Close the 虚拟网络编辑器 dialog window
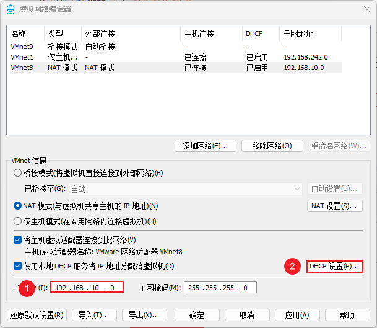The image size is (377, 328). coord(362,9)
